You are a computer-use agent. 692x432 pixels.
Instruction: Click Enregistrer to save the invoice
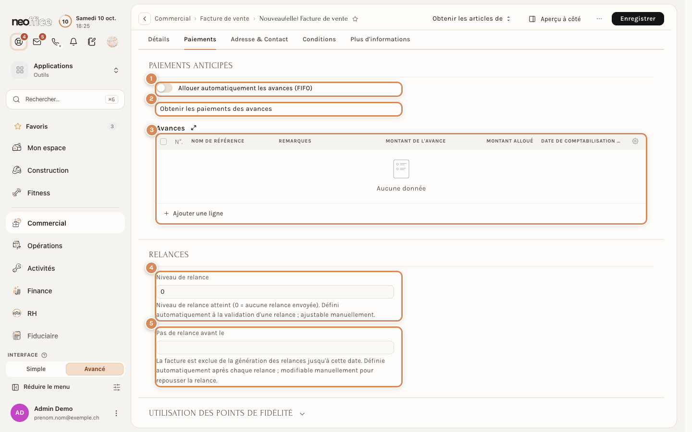638,19
